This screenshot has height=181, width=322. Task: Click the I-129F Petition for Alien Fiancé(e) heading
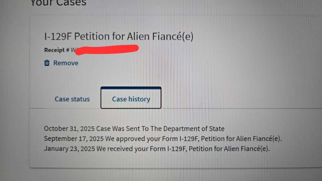(x=118, y=36)
